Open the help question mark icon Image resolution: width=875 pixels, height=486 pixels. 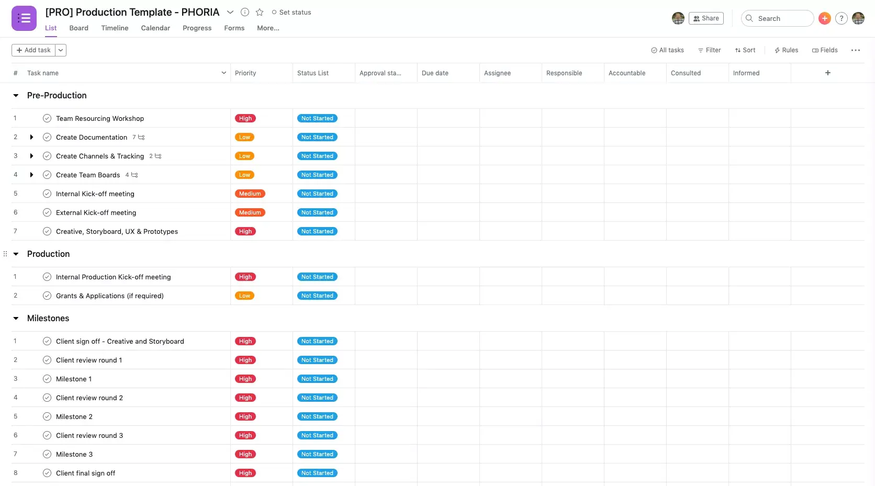(841, 18)
